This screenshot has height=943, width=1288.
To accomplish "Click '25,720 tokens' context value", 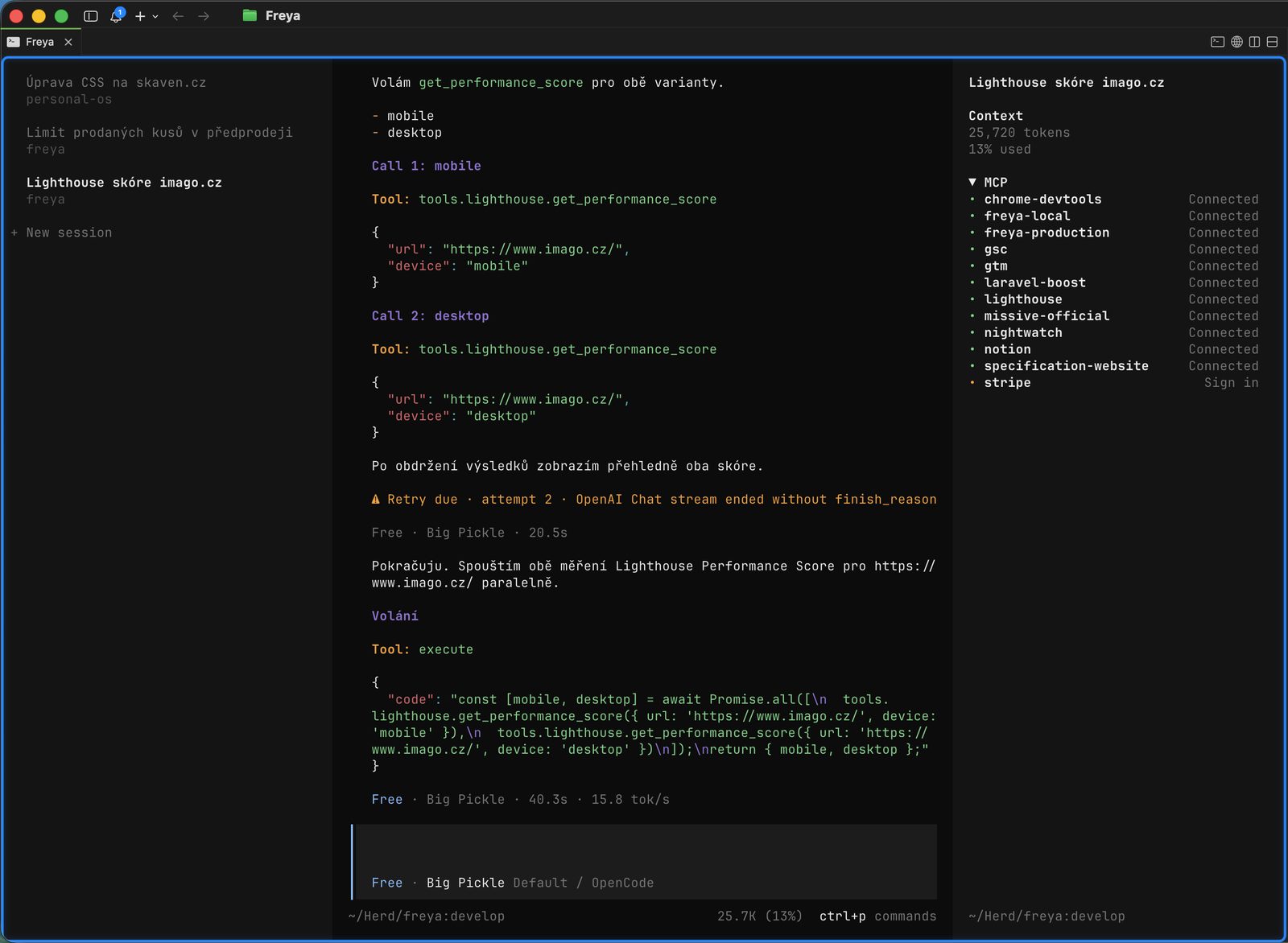I will tap(1019, 133).
